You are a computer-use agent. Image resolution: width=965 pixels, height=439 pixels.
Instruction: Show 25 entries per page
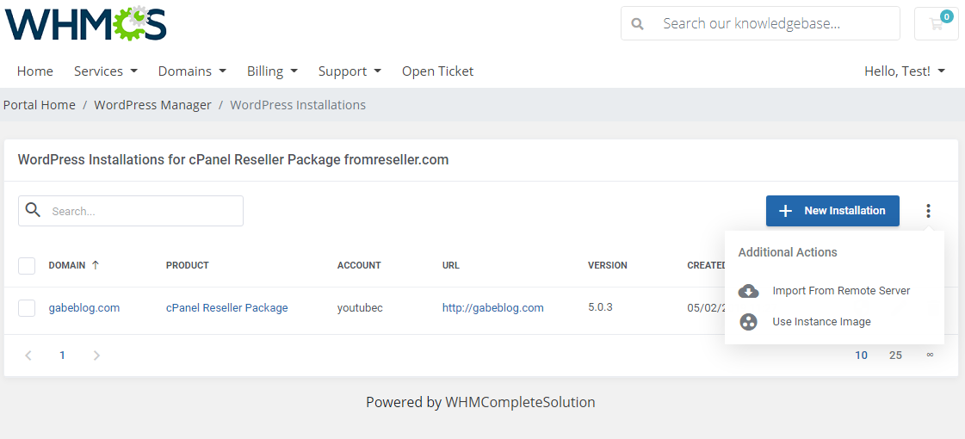895,356
